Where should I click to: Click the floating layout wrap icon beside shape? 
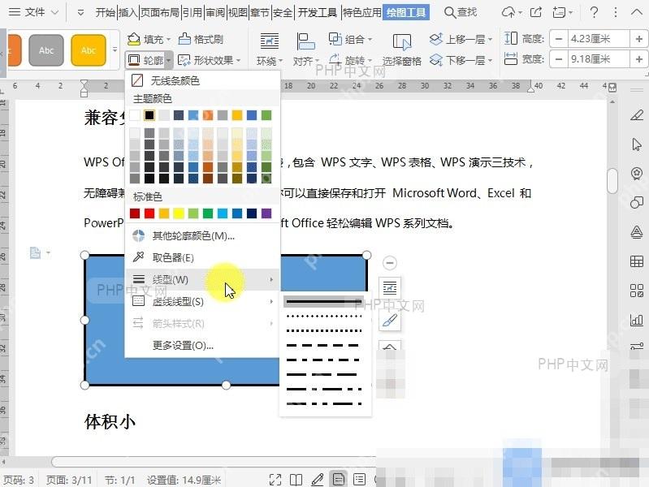390,287
